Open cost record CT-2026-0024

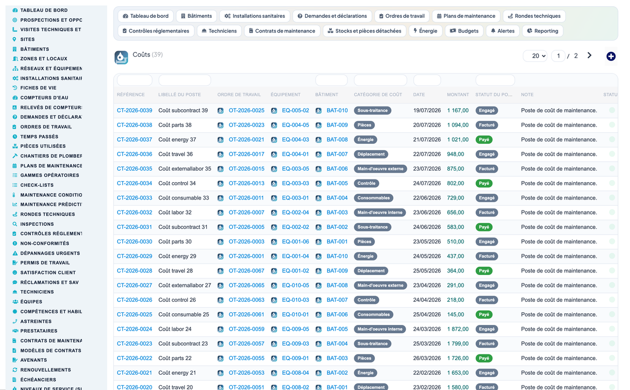pos(134,329)
